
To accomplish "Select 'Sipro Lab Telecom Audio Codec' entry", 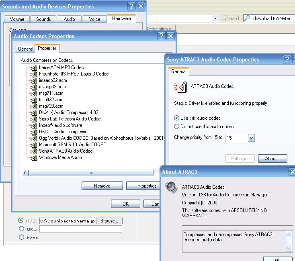I will [70, 119].
